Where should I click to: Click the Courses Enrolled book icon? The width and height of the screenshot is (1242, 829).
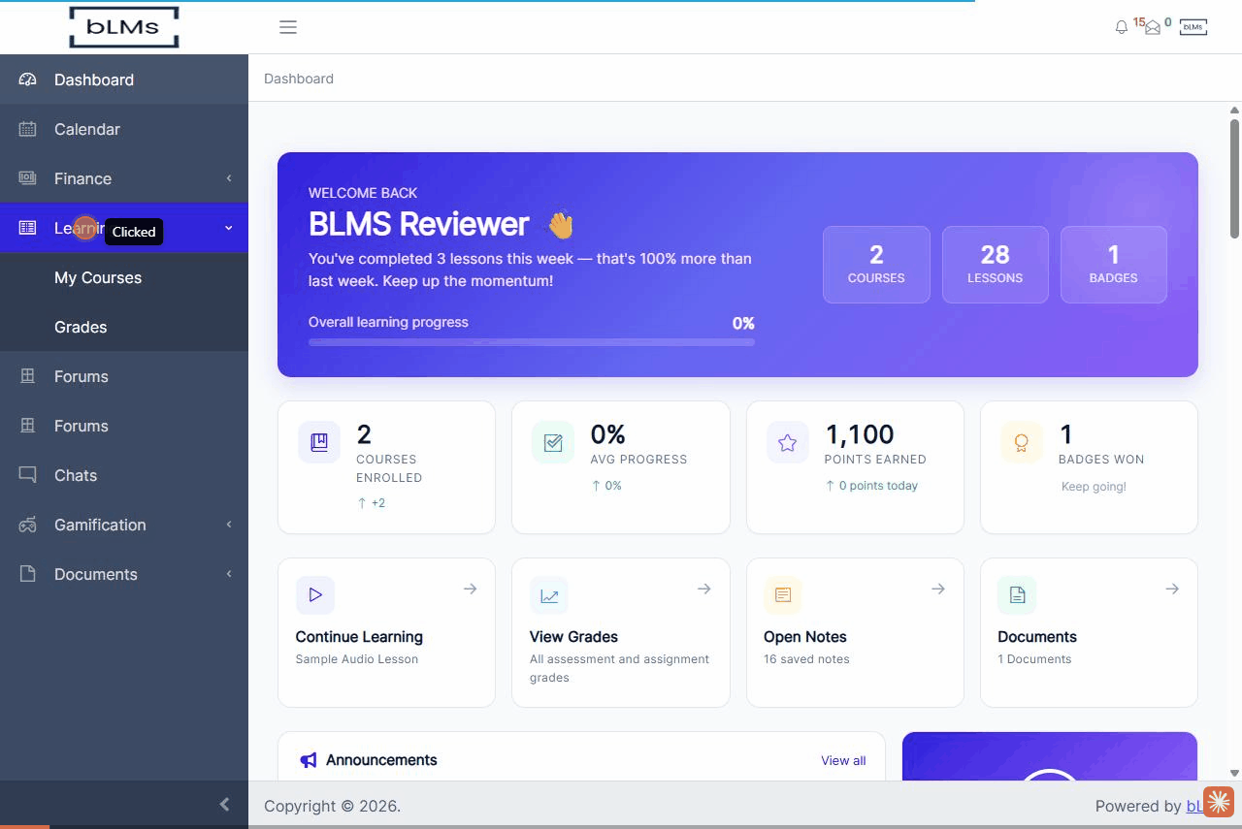tap(319, 442)
